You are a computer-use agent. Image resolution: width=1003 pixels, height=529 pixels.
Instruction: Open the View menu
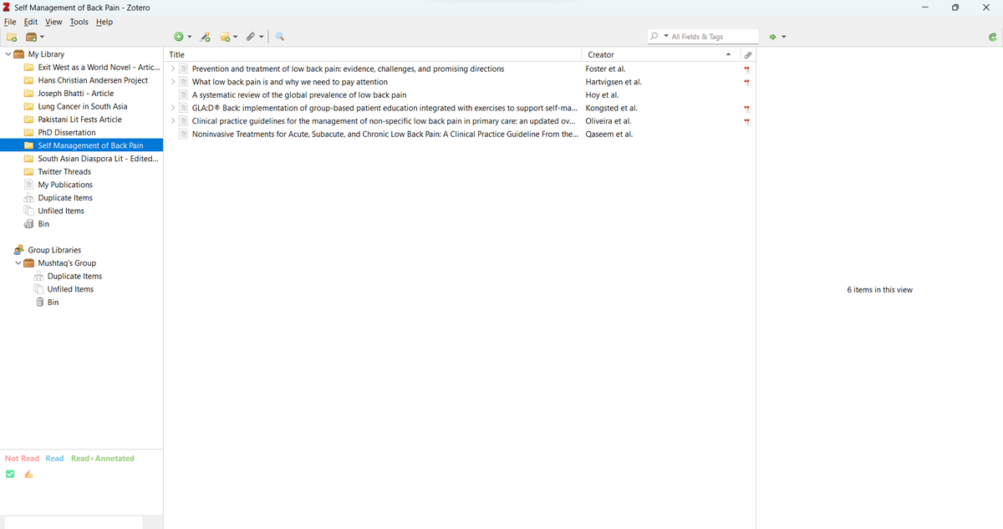pyautogui.click(x=53, y=22)
